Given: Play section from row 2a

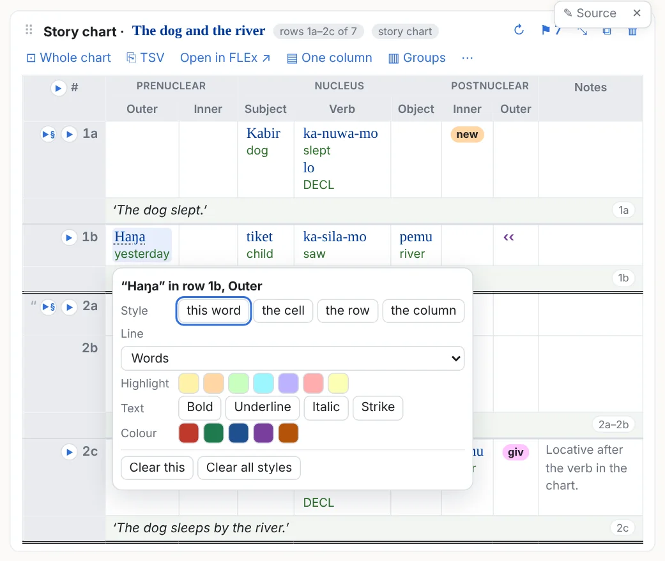Looking at the screenshot, I should (49, 307).
